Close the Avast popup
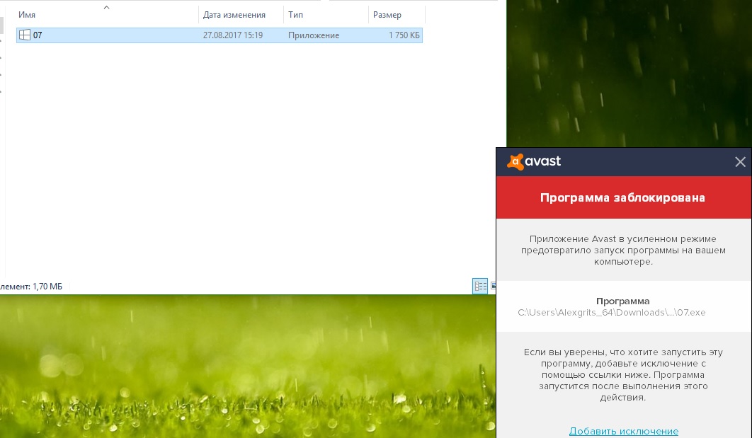The image size is (752, 438). pyautogui.click(x=740, y=162)
